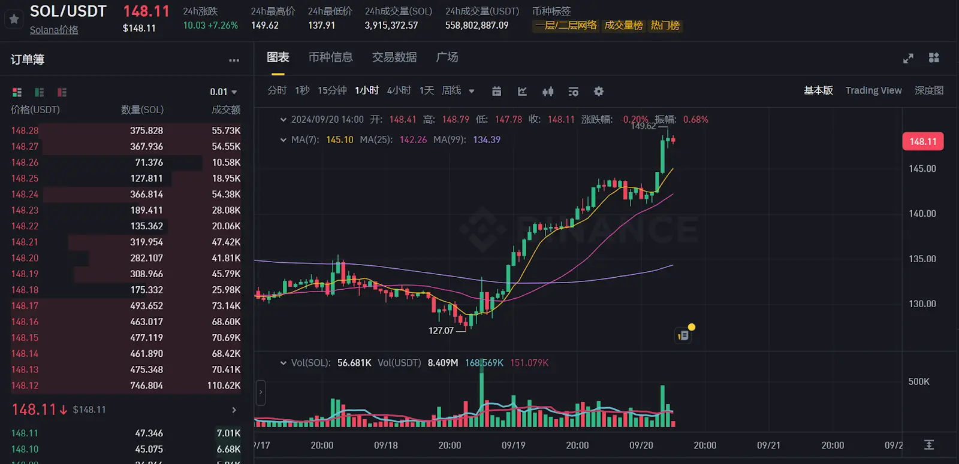The height and width of the screenshot is (464, 959).
Task: Collapse the MA(7) indicator legend chevron
Action: (x=283, y=140)
